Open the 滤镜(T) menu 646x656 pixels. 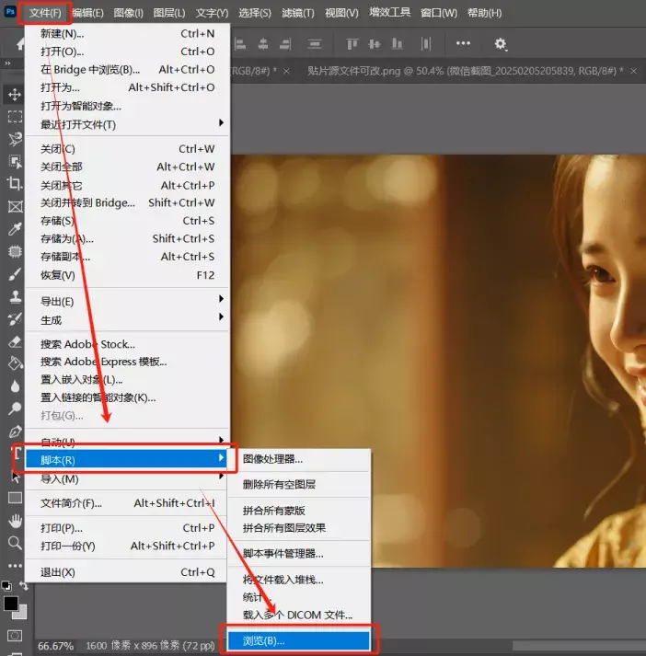(x=295, y=13)
